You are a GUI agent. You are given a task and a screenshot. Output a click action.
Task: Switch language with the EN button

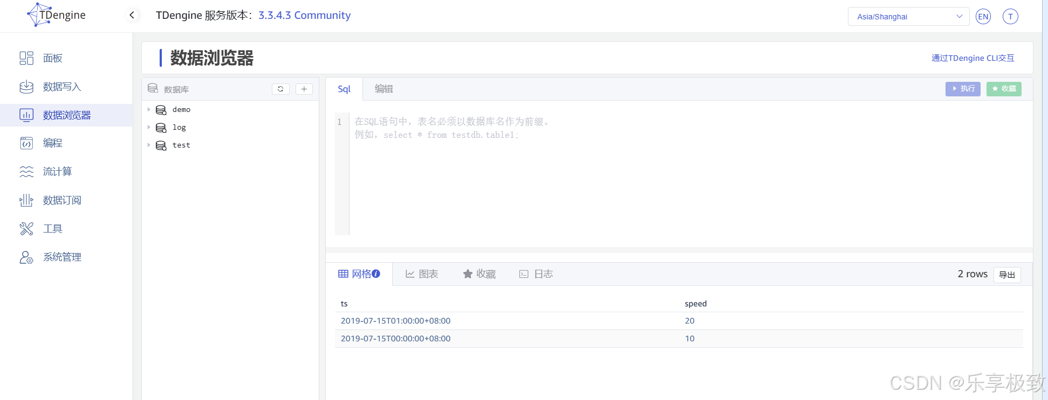click(983, 17)
